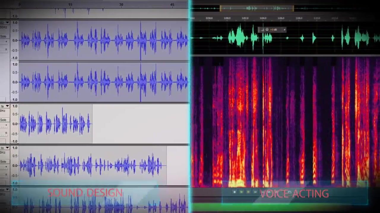Toggle Solo on the fourth audio track
Viewport: 380px width, 213px height.
click(3, 162)
